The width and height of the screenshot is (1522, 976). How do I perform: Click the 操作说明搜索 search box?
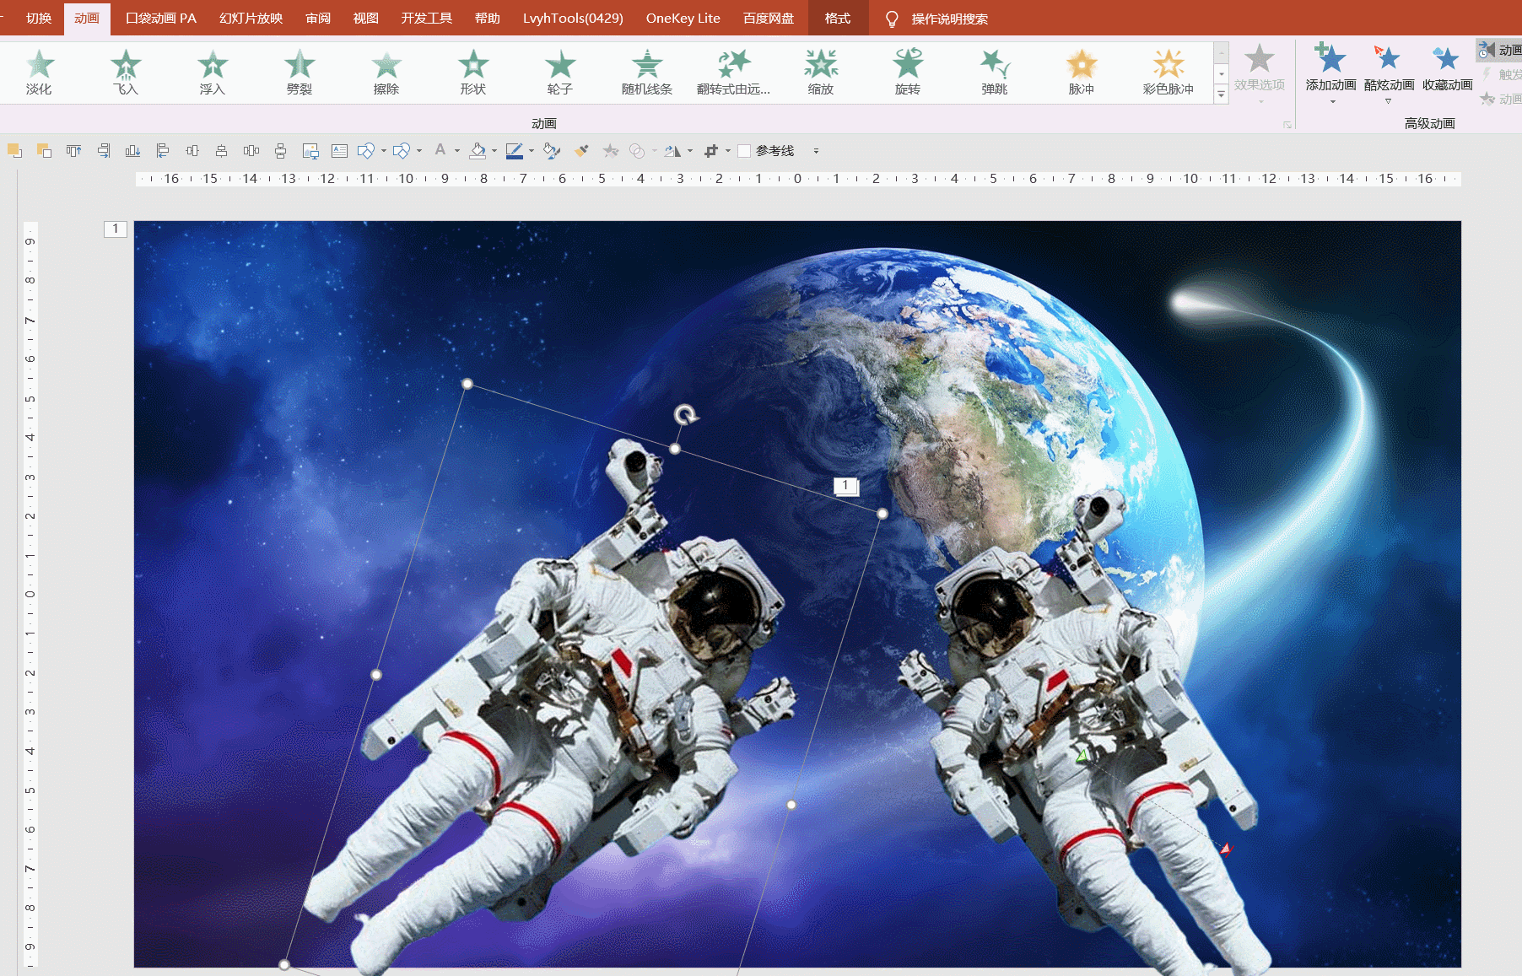click(949, 19)
